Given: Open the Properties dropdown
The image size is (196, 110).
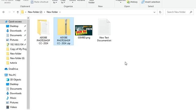Looking at the screenshot, I should coord(120,2).
